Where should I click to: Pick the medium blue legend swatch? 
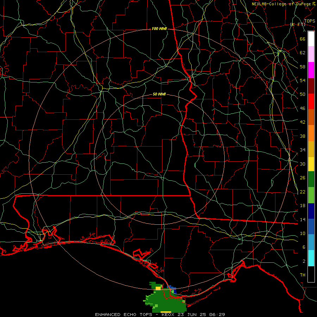(x=311, y=226)
